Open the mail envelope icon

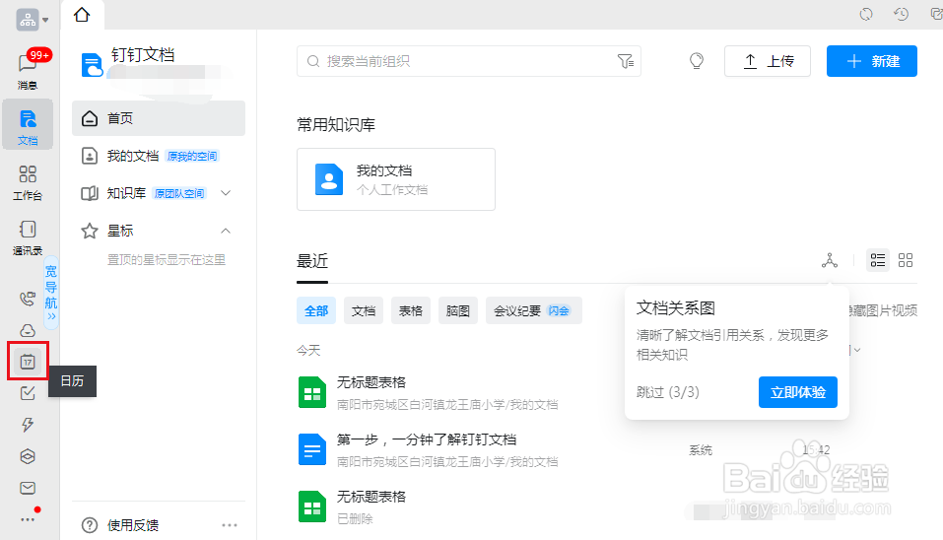tap(28, 488)
